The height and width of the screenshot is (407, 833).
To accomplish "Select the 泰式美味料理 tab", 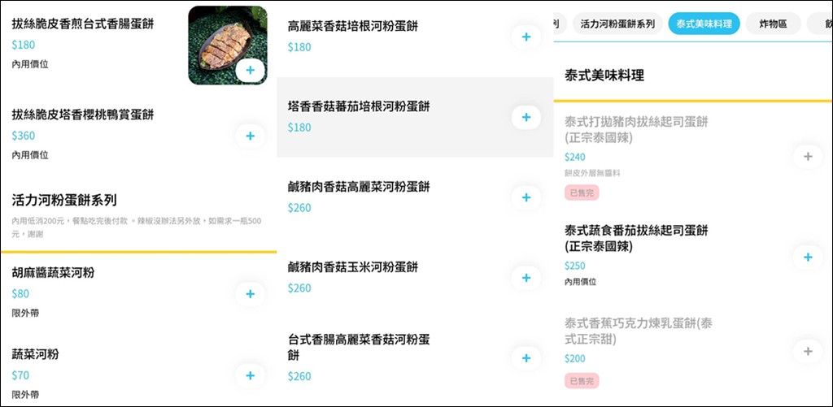I will tap(704, 24).
